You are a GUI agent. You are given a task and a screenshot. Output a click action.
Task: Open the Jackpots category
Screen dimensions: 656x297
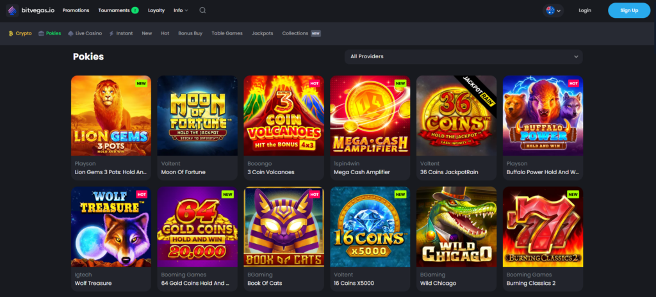point(262,33)
